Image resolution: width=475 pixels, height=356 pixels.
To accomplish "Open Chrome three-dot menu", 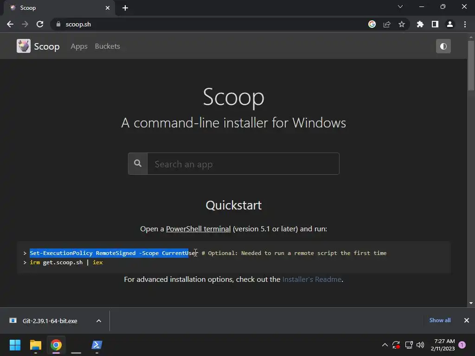I will 465,24.
